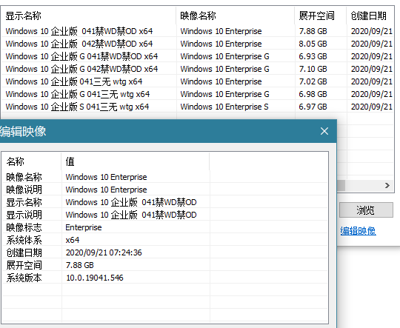Click the 创建日期 column header
The height and width of the screenshot is (328, 400).
click(370, 16)
